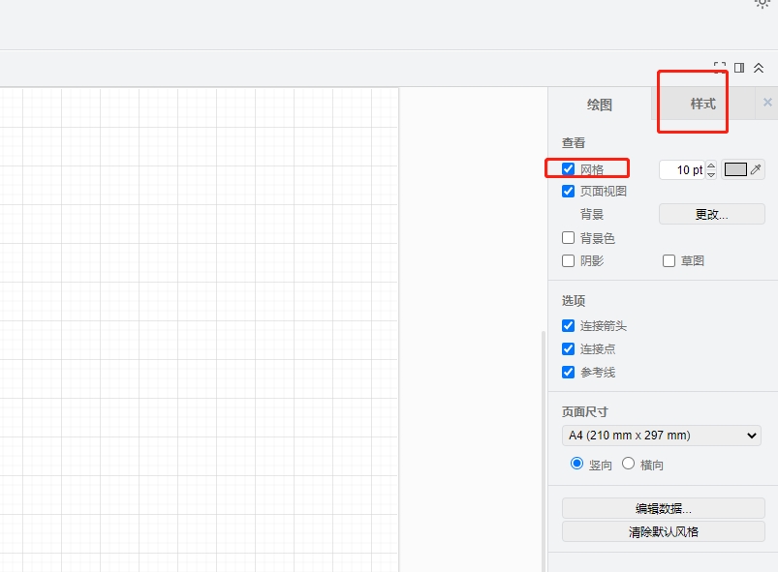Click the sun appearance theme icon
The height and width of the screenshot is (572, 778).
pos(762,3)
